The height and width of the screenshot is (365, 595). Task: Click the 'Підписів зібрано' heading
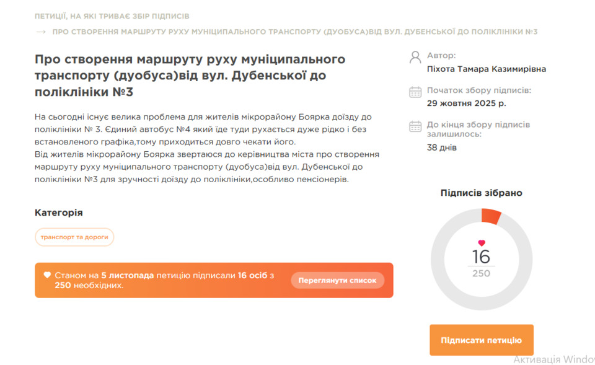pos(481,193)
